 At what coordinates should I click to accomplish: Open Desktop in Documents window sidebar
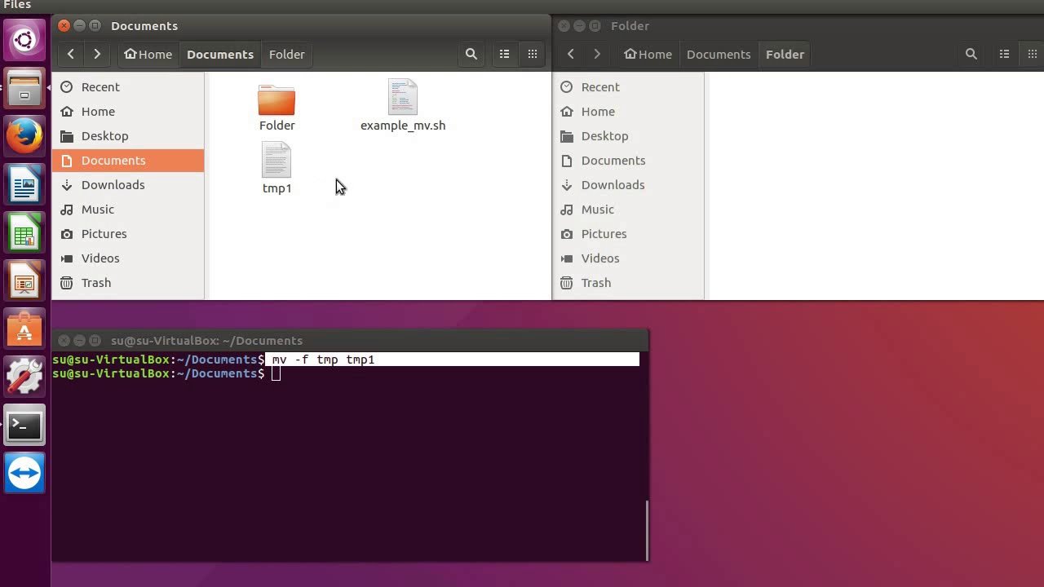click(128, 135)
